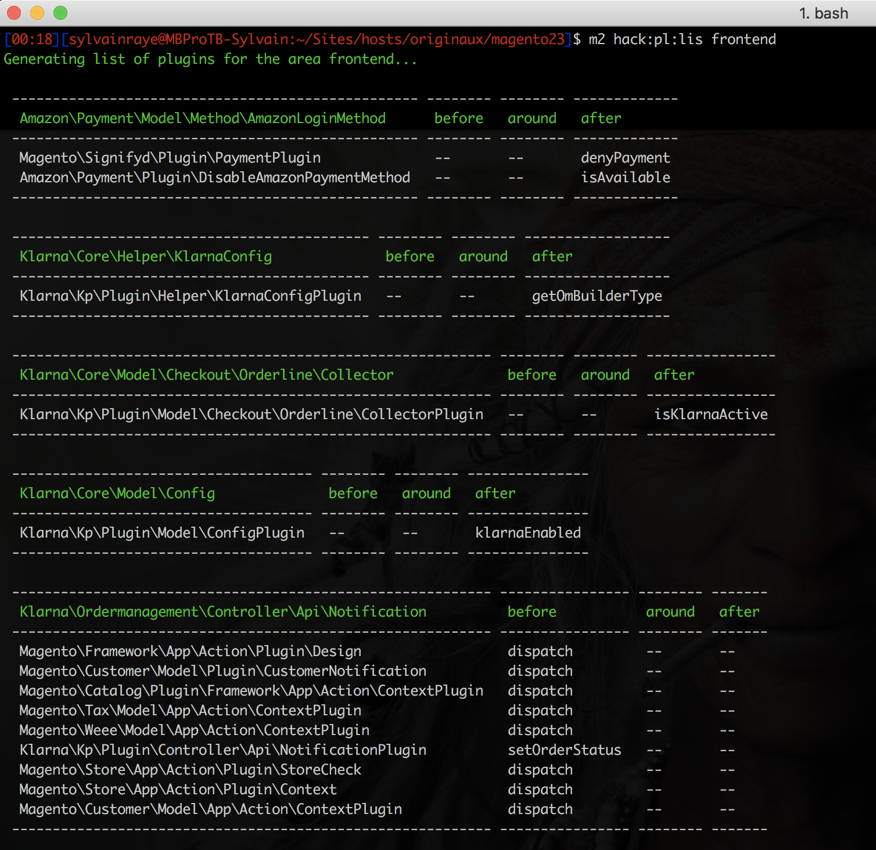Image resolution: width=876 pixels, height=850 pixels.
Task: Select Magento\Framework\App\Action\Plugin\Design row
Action: (378, 651)
